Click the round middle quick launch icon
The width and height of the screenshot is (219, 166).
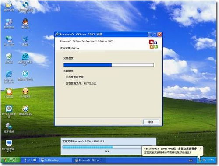pyautogui.click(x=30, y=160)
